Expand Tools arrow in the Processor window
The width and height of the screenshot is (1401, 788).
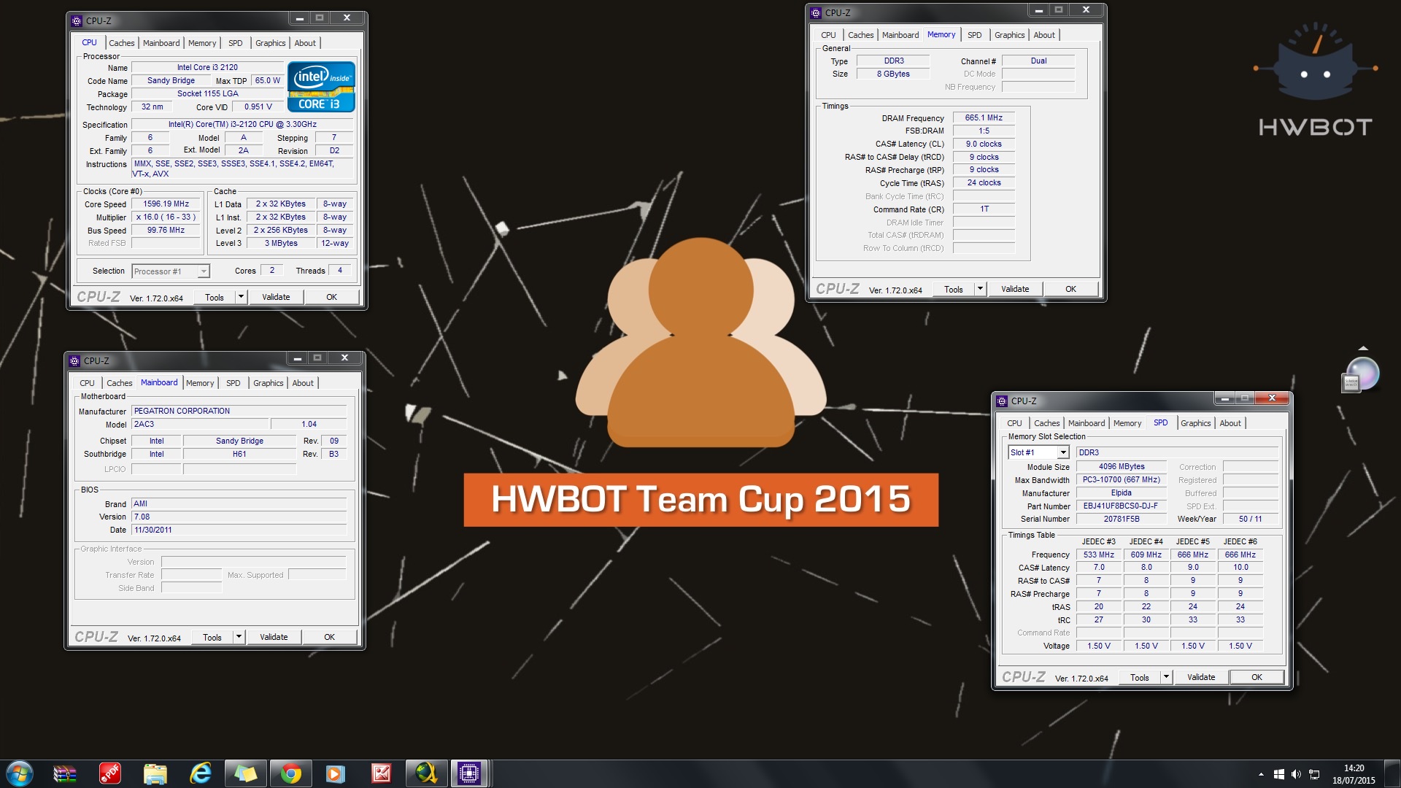click(242, 297)
